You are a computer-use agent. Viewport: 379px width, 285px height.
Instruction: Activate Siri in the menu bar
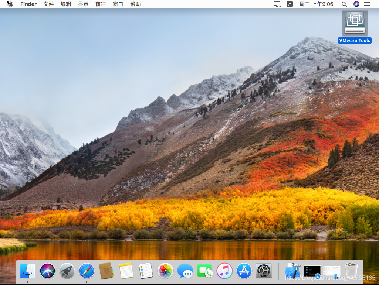point(356,4)
